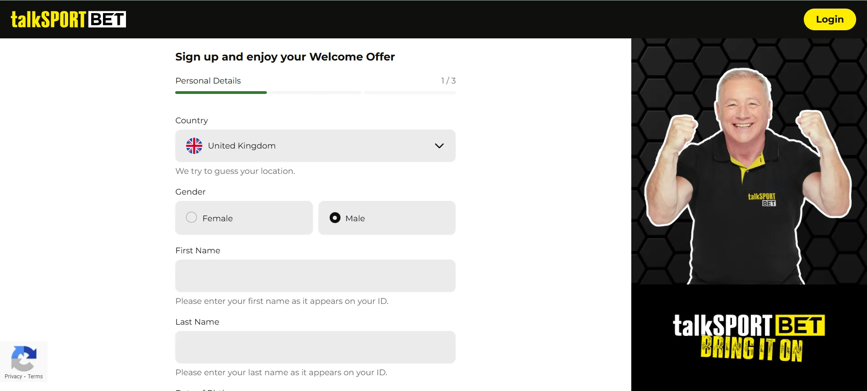
Task: Open the Terms link under reCAPTCHA
Action: [x=35, y=377]
